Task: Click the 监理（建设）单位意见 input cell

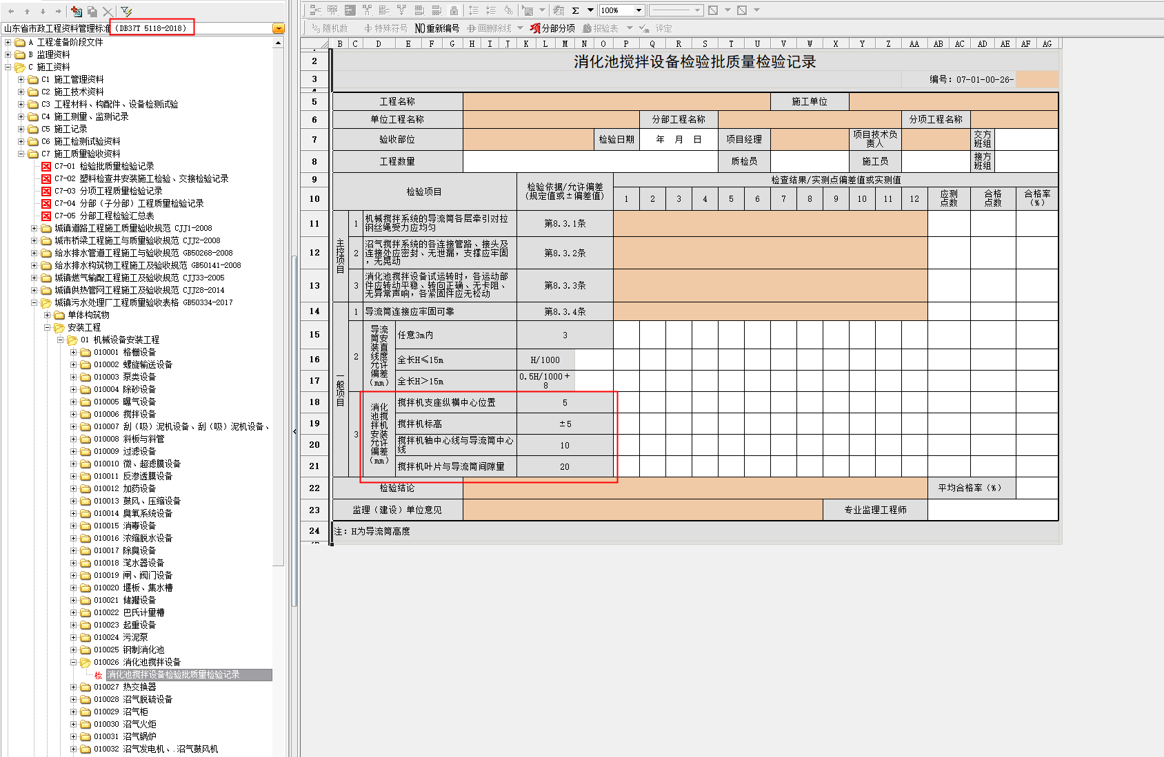Action: coord(643,510)
